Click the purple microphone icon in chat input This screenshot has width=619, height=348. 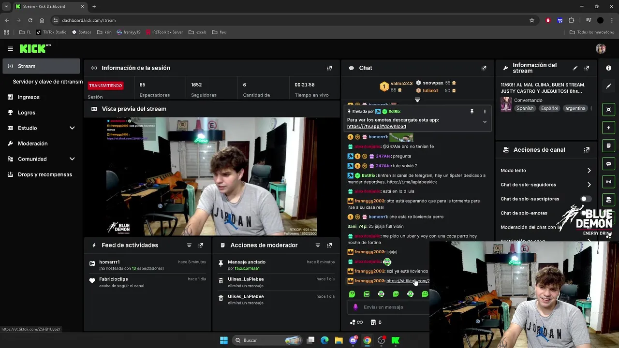355,307
